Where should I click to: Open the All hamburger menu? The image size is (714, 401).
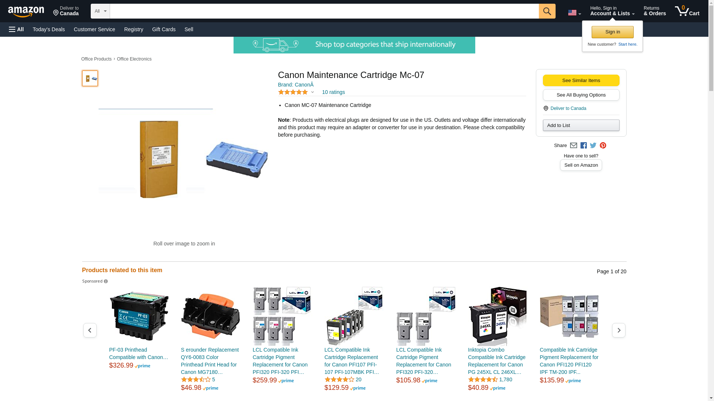click(x=16, y=29)
